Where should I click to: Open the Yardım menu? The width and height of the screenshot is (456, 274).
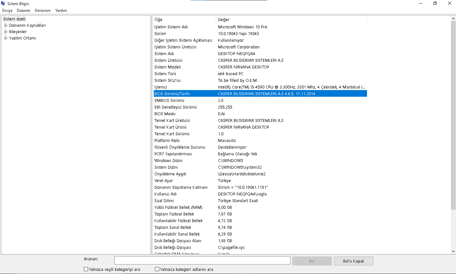click(61, 11)
